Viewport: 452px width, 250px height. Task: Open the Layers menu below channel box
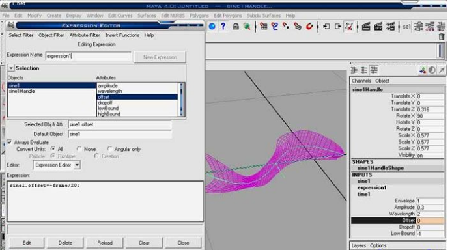[359, 245]
